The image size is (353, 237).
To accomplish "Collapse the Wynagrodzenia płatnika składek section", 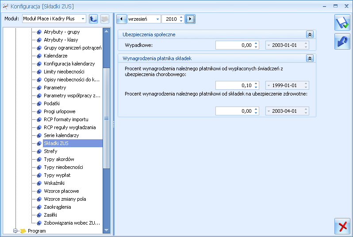I will [310, 58].
